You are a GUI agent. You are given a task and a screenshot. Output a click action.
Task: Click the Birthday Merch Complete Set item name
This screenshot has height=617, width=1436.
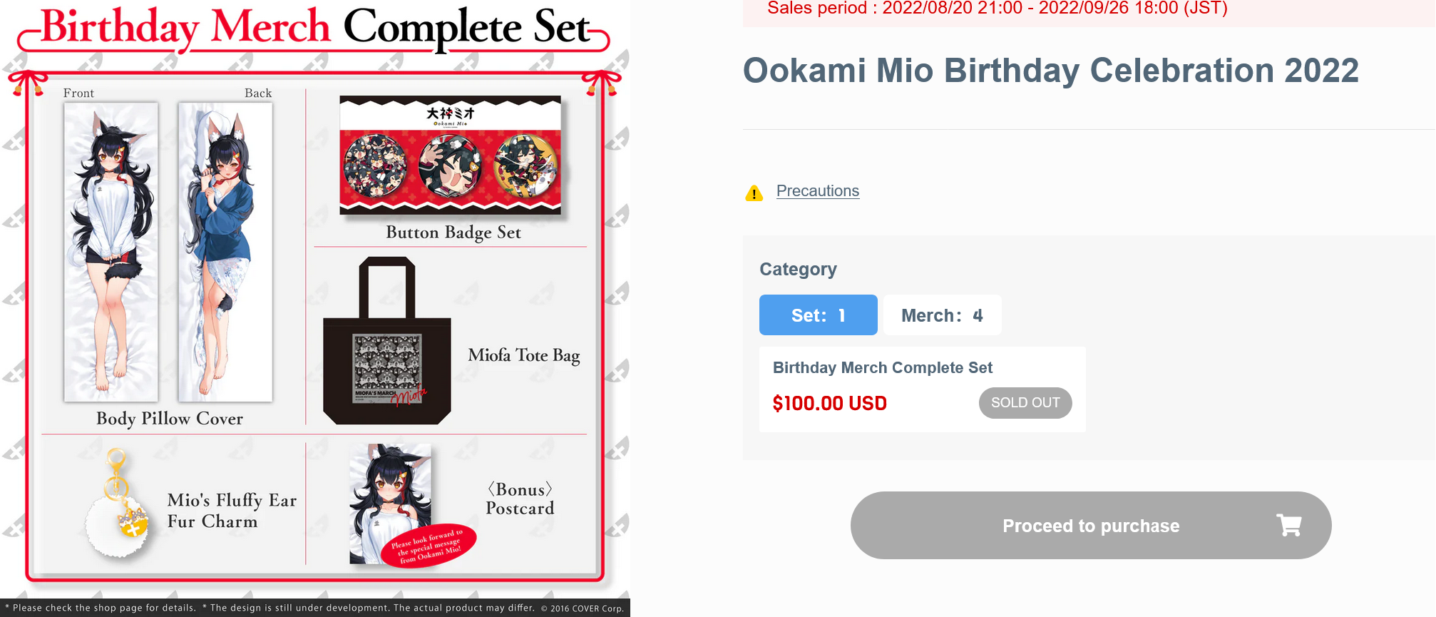[x=882, y=368]
